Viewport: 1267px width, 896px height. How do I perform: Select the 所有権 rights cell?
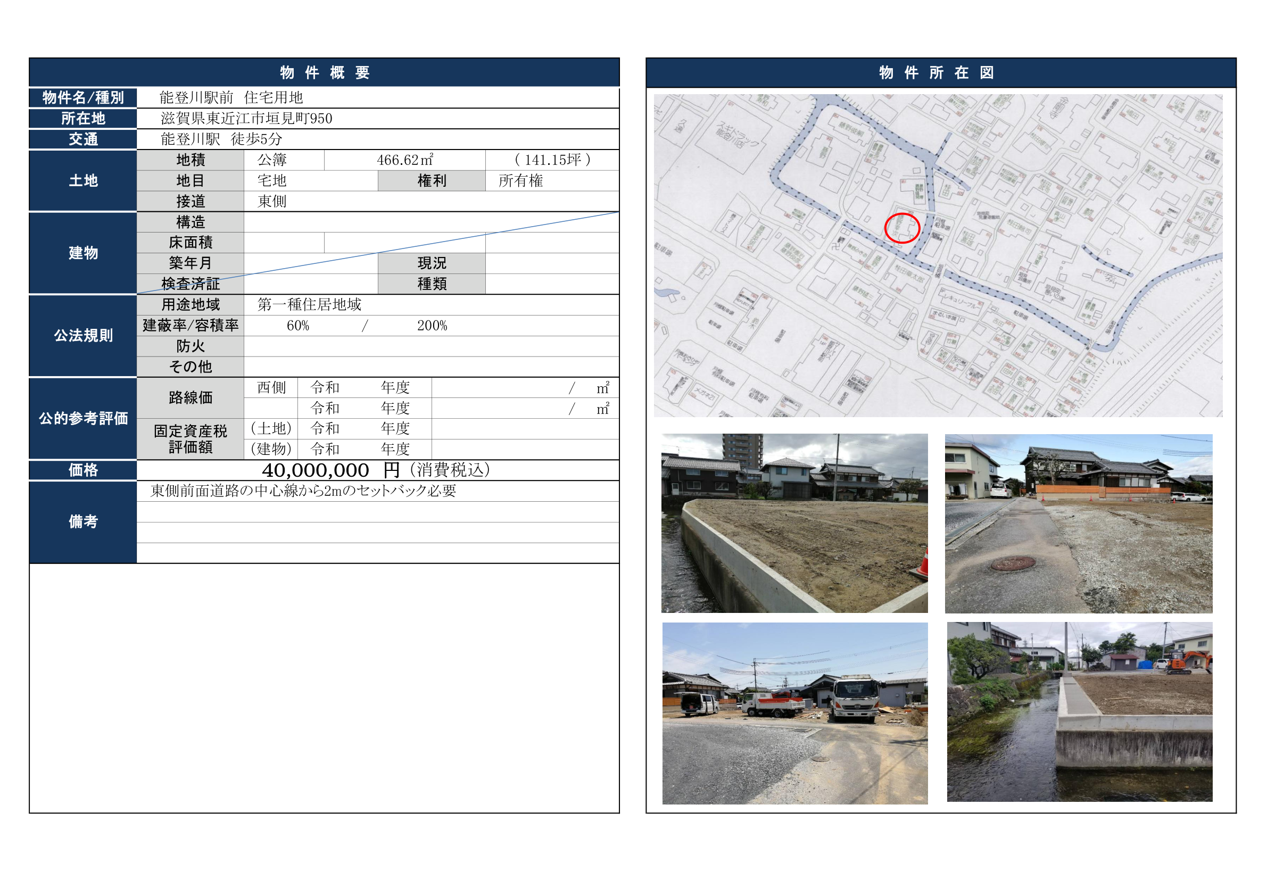[x=520, y=181]
